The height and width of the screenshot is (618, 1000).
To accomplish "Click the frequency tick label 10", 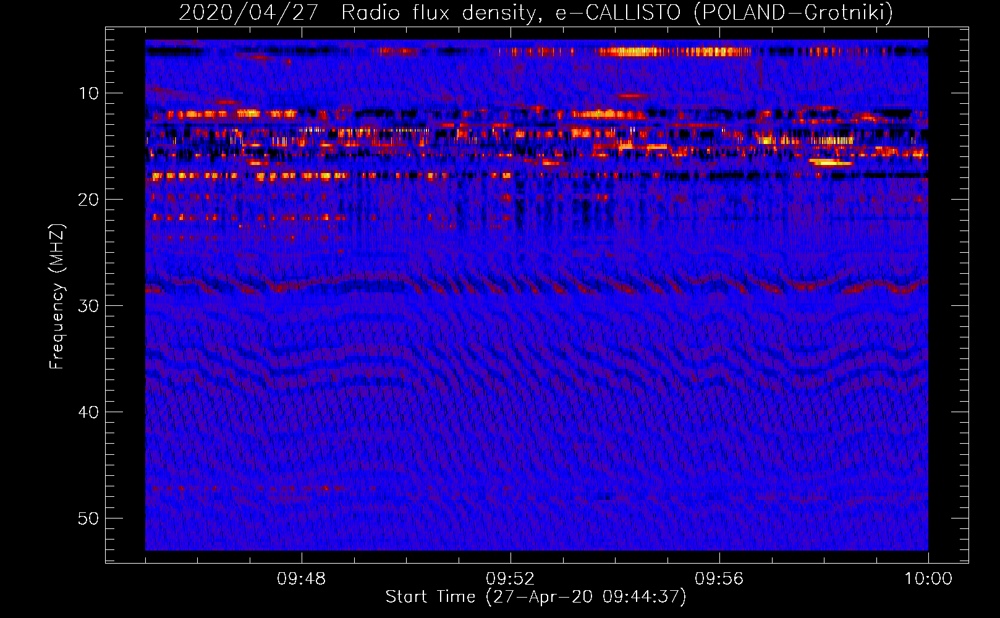I will coord(89,93).
